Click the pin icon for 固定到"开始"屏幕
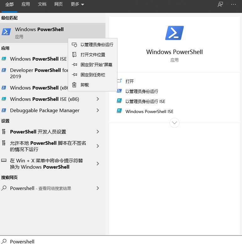This screenshot has height=244, width=242. [x=74, y=65]
